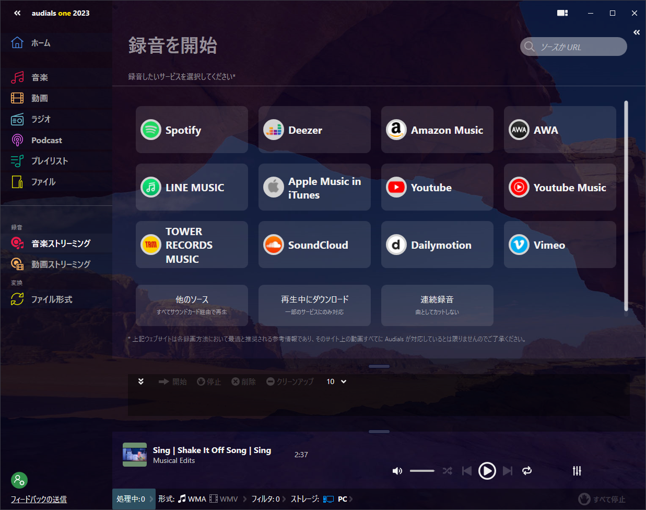Switch window layout view icon
The height and width of the screenshot is (510, 646).
(x=562, y=13)
